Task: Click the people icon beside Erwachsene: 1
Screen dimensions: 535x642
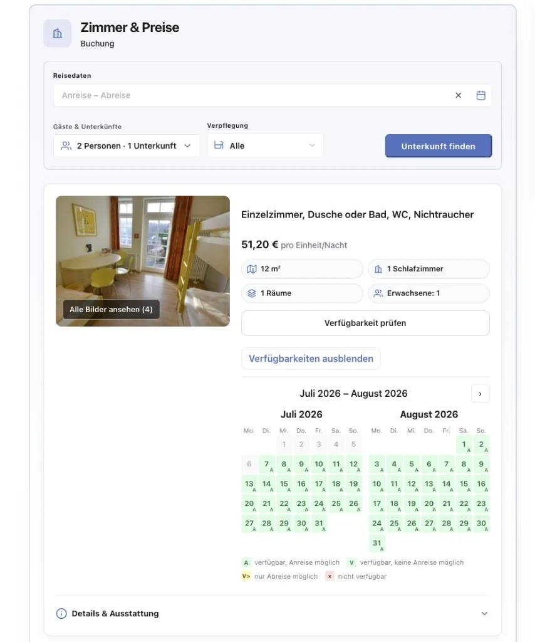Action: 378,293
